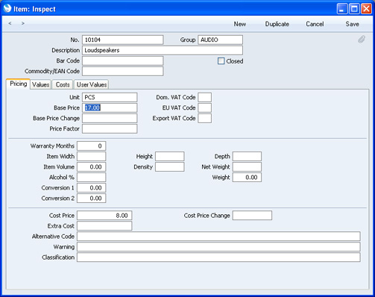Screen dimensions: 375x297
Task: Click the Item Width field
Action: [92, 156]
